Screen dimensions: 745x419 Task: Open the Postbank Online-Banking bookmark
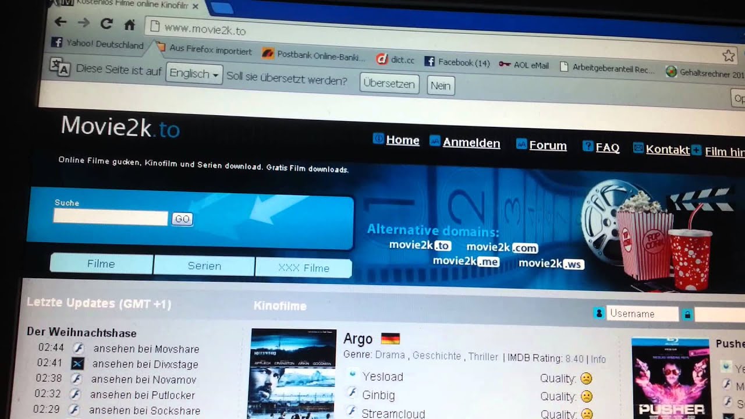[x=314, y=56]
